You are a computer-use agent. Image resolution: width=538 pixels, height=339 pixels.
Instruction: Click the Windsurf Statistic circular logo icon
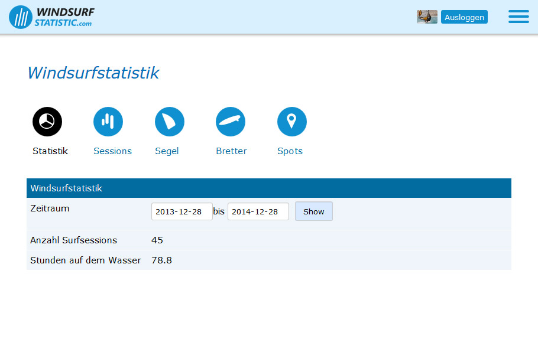tap(21, 17)
